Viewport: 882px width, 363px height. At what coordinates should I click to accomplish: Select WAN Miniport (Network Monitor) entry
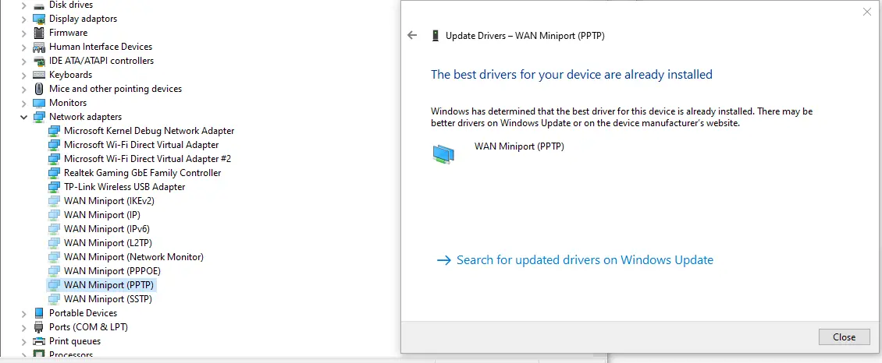[x=133, y=257]
